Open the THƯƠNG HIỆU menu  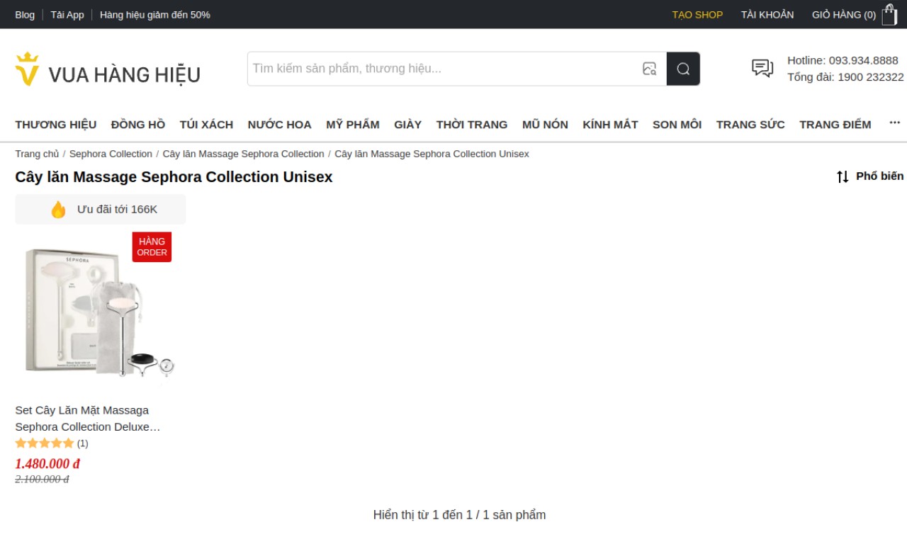click(x=56, y=125)
